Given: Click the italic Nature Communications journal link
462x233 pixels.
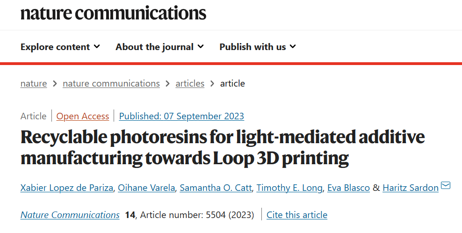Looking at the screenshot, I should click(70, 215).
